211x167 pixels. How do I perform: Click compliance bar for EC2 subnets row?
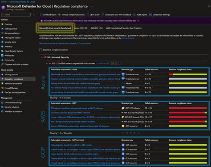(x=188, y=108)
